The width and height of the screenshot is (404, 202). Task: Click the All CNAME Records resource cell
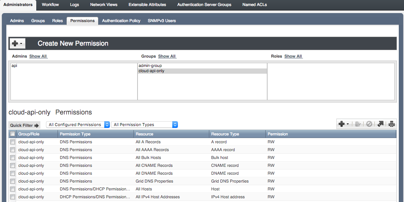click(x=171, y=165)
